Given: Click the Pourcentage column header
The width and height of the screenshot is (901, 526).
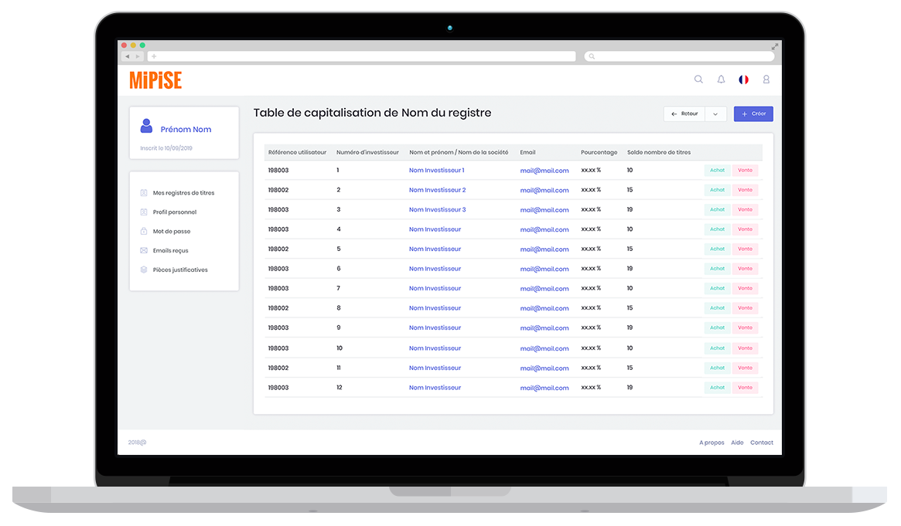Looking at the screenshot, I should point(599,153).
